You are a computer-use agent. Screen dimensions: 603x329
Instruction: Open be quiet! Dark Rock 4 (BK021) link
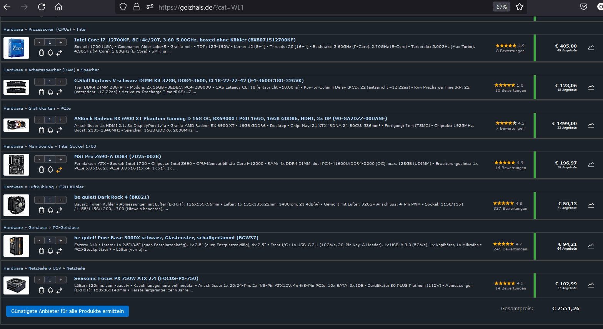coord(112,197)
